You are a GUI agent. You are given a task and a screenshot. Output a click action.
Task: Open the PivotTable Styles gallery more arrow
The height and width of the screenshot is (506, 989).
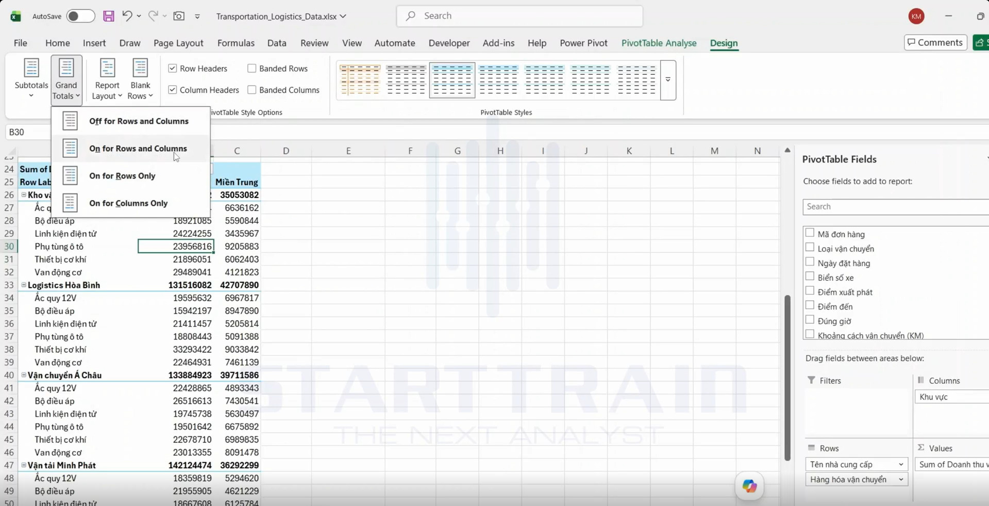pyautogui.click(x=668, y=80)
